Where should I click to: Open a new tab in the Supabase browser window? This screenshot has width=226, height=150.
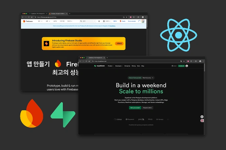107,58
